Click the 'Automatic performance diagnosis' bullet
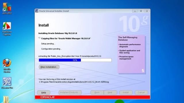The width and height of the screenshot is (184, 103). click(130, 45)
